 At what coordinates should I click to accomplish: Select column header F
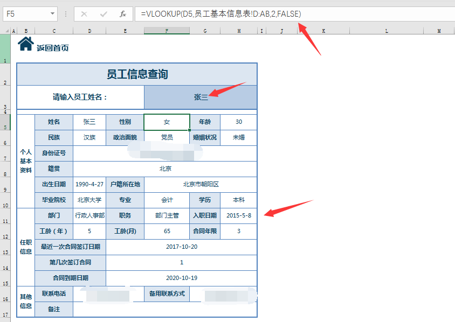pos(166,31)
